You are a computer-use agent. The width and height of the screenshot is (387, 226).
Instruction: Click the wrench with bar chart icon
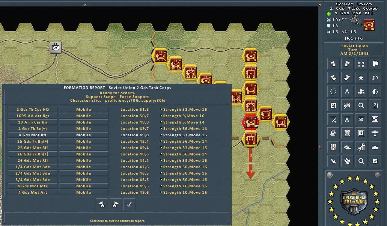[x=361, y=147]
